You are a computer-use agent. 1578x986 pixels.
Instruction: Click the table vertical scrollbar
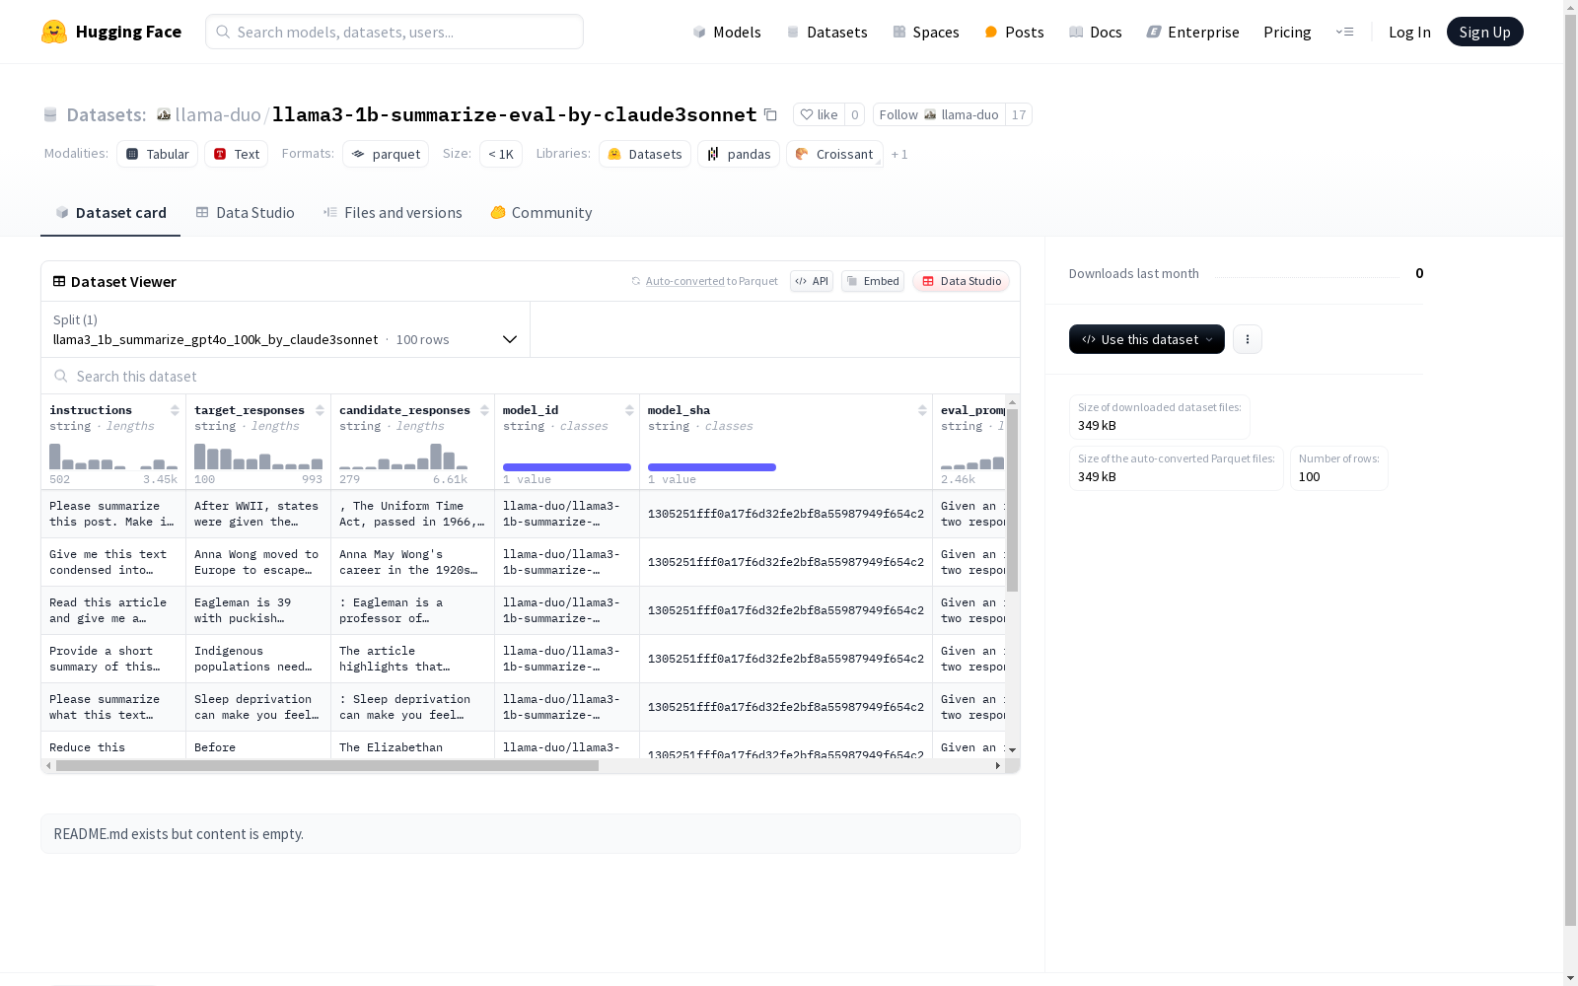1012,500
